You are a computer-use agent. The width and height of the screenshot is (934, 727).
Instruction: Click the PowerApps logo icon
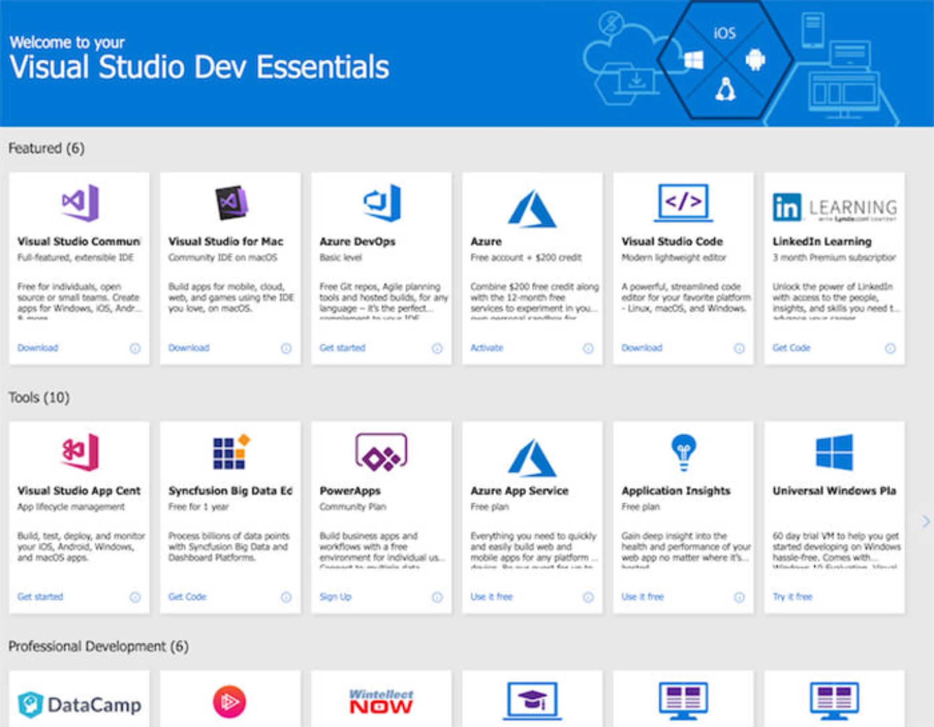tap(381, 452)
